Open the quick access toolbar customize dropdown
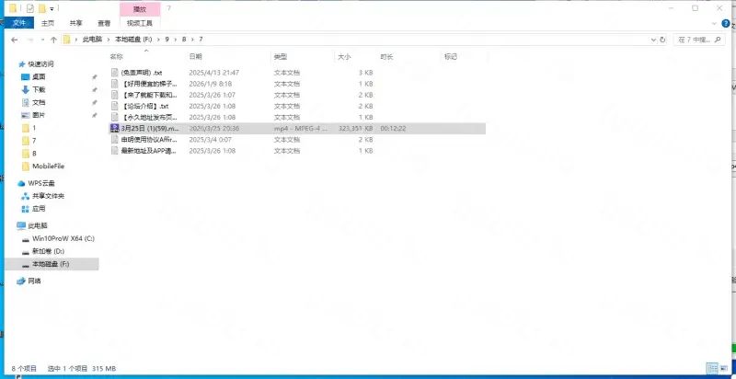Viewport: 736px width, 379px height. 52,8
